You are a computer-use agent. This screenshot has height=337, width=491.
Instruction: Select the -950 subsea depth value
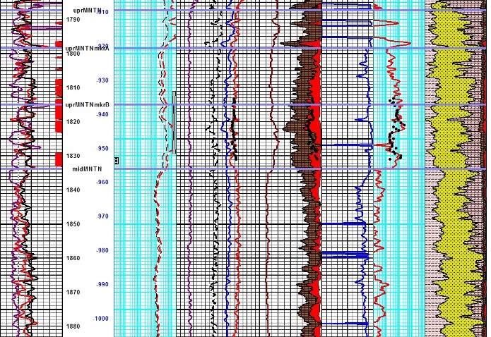(x=103, y=148)
